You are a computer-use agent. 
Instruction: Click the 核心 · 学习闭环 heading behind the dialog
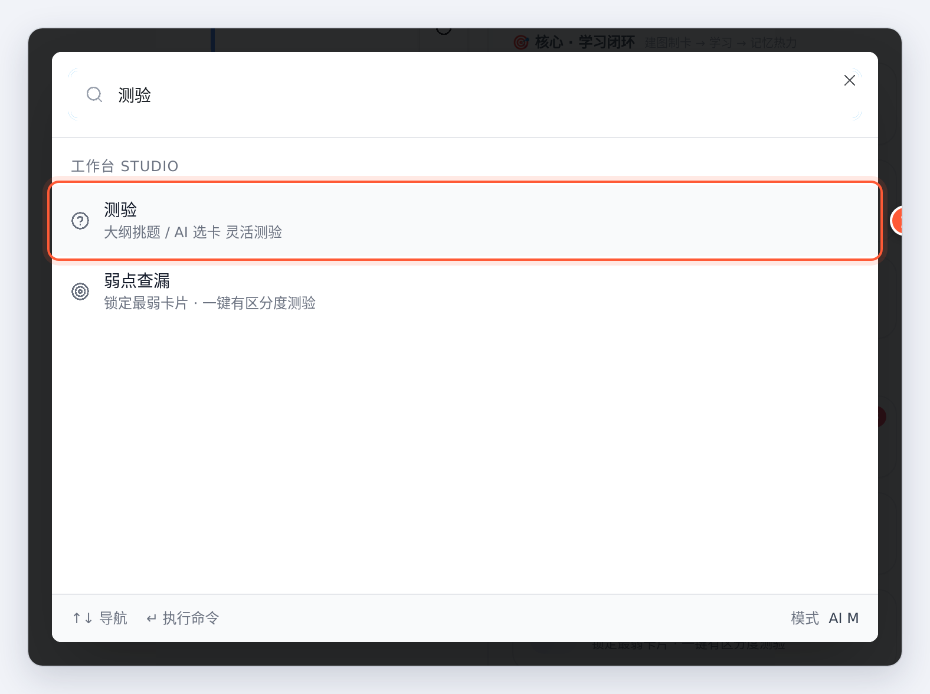[584, 42]
